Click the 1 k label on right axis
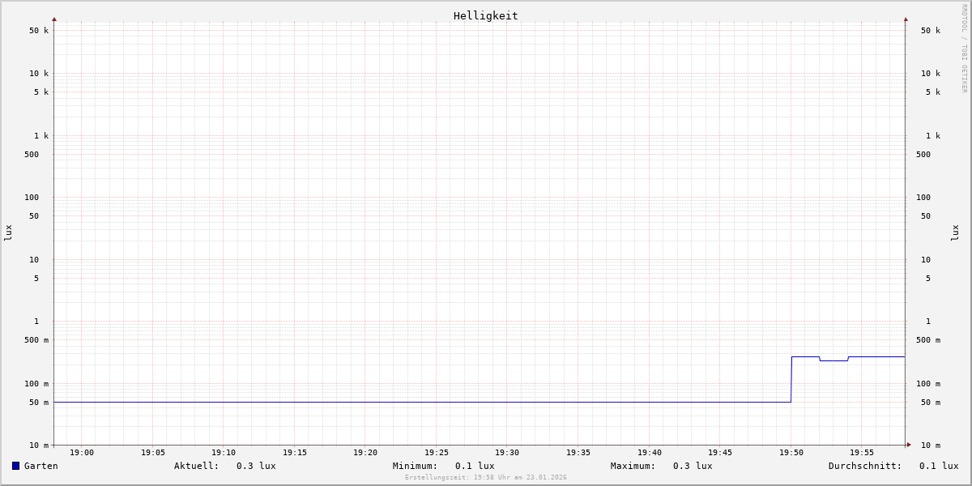This screenshot has height=486, width=972. [x=933, y=136]
